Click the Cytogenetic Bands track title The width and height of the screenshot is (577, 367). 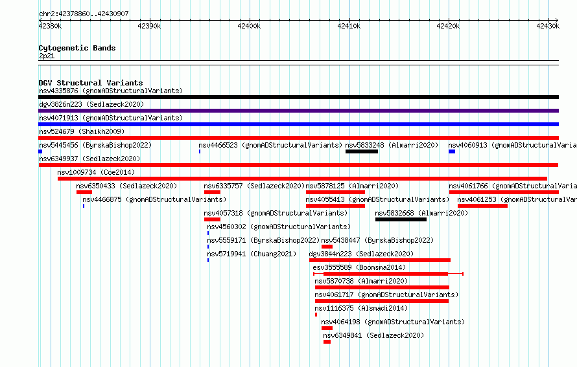pos(77,48)
